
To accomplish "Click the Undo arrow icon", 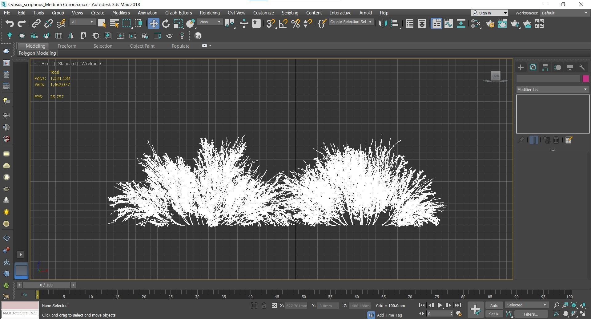I will [10, 24].
